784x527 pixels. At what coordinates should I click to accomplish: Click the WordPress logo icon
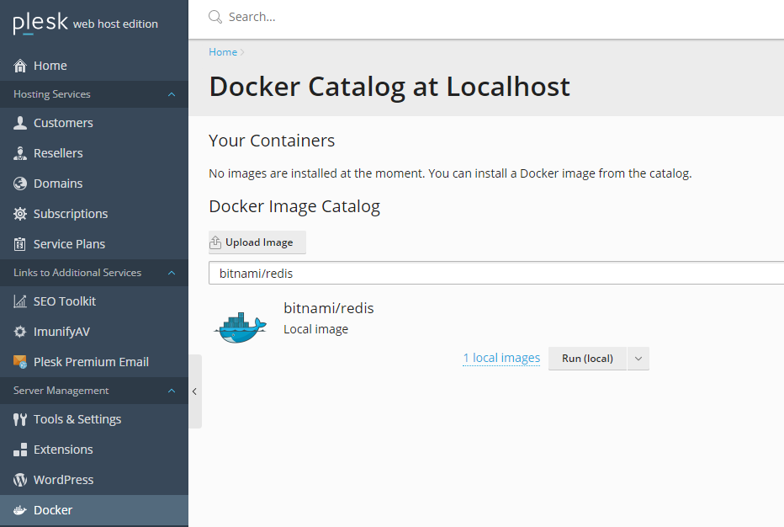tap(20, 480)
